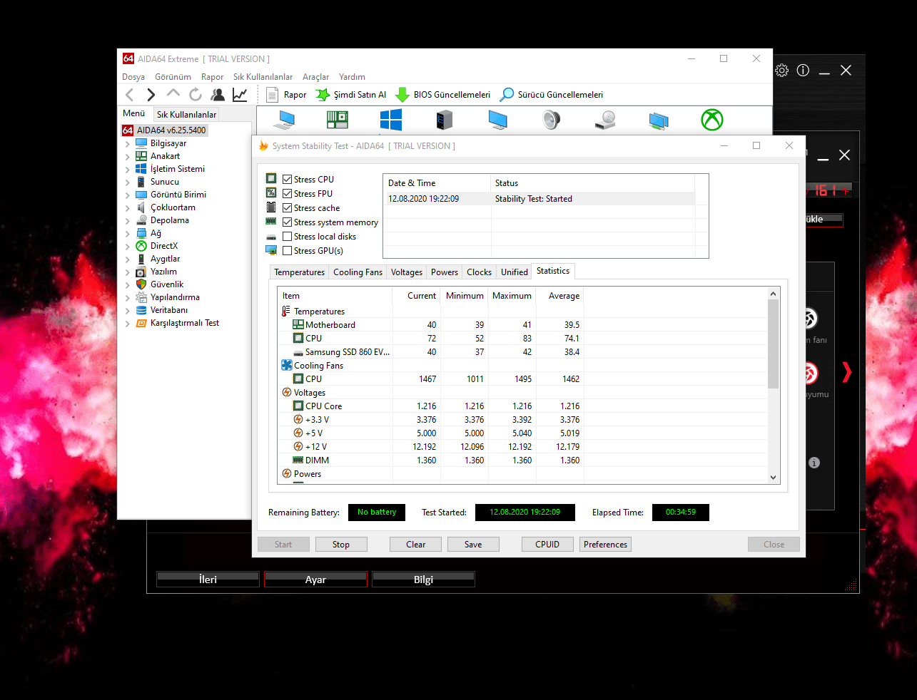The width and height of the screenshot is (917, 700).
Task: Open the Windows logo icon in content pane
Action: (391, 120)
